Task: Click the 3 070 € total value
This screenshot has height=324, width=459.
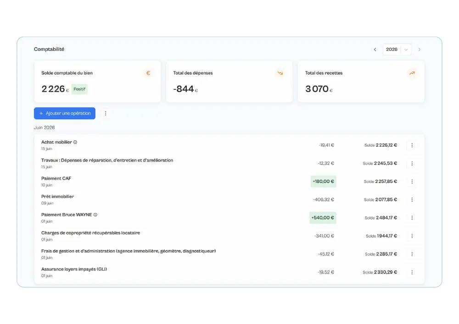Action: (x=319, y=89)
